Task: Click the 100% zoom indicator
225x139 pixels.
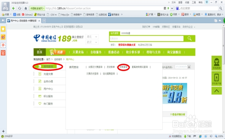Action: click(219, 136)
